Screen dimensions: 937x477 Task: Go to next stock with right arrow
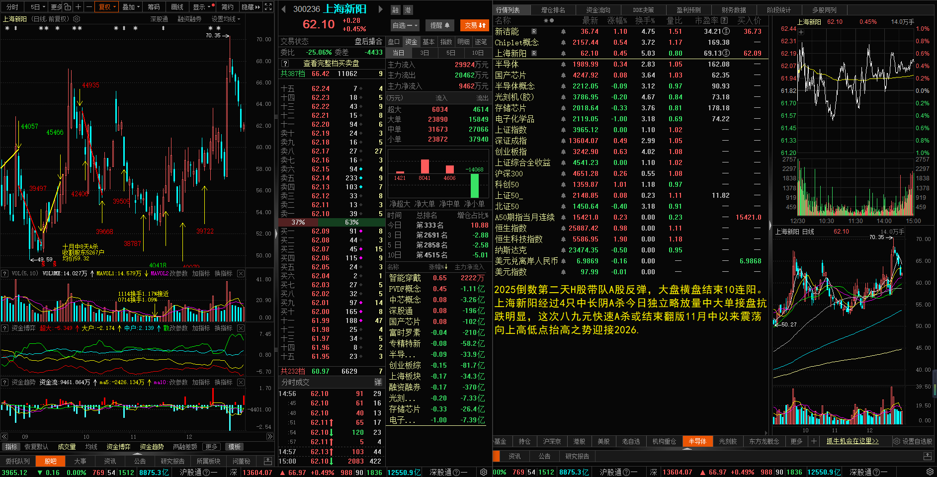tap(381, 9)
